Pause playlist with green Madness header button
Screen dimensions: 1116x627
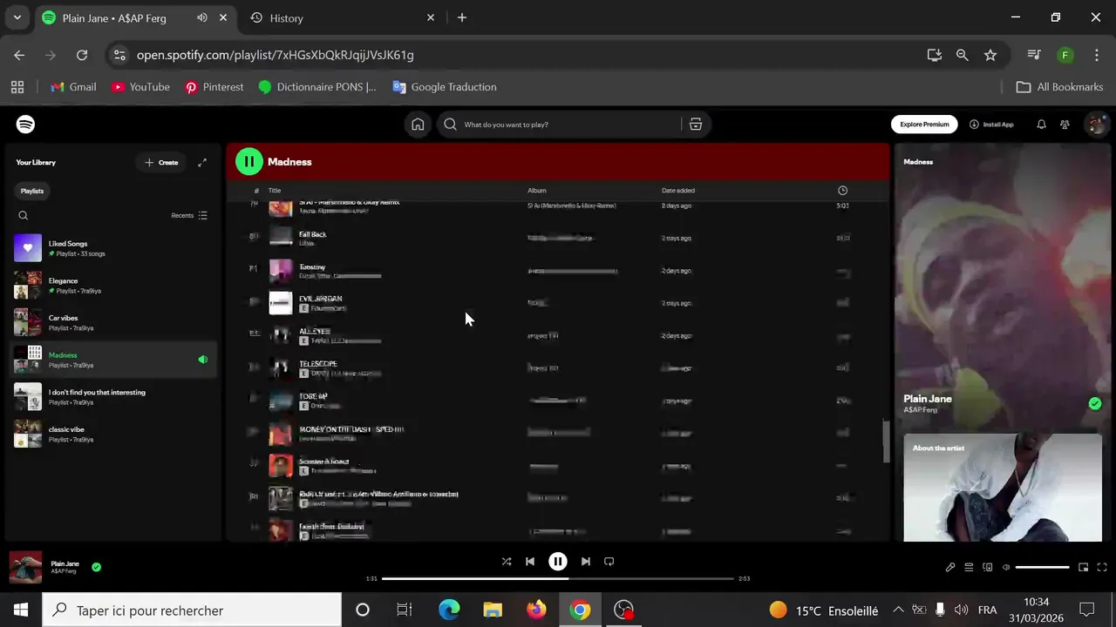tap(248, 161)
